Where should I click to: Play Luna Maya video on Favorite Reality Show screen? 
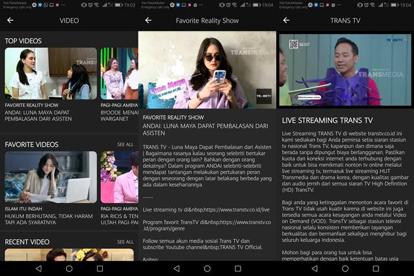click(x=207, y=70)
